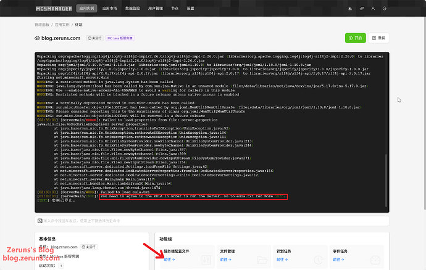
Task: Open the 应用实例 nav tab
Action: pyautogui.click(x=86, y=9)
